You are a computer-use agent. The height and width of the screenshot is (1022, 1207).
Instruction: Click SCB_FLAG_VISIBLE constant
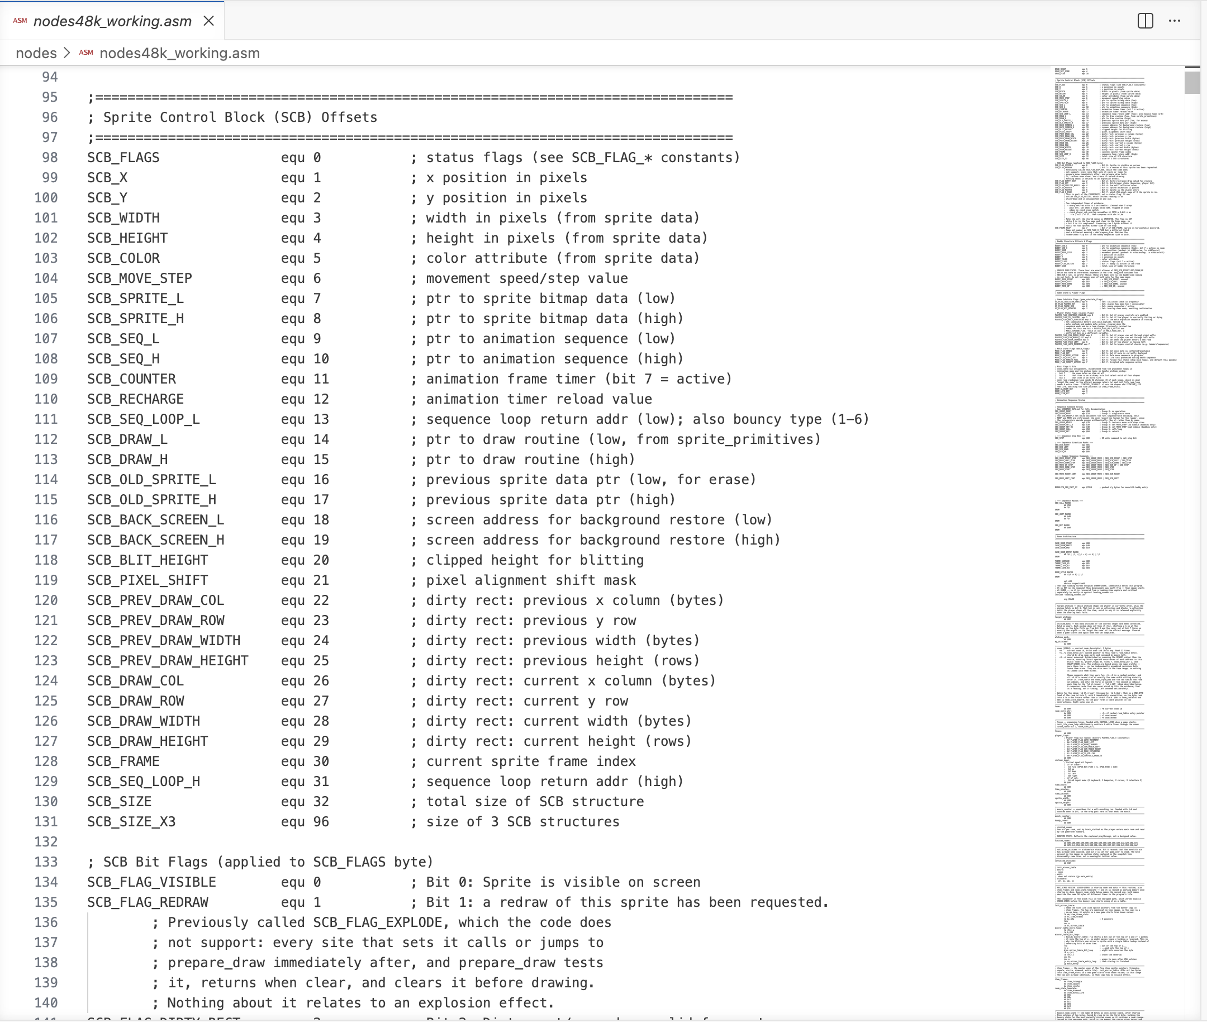(152, 882)
